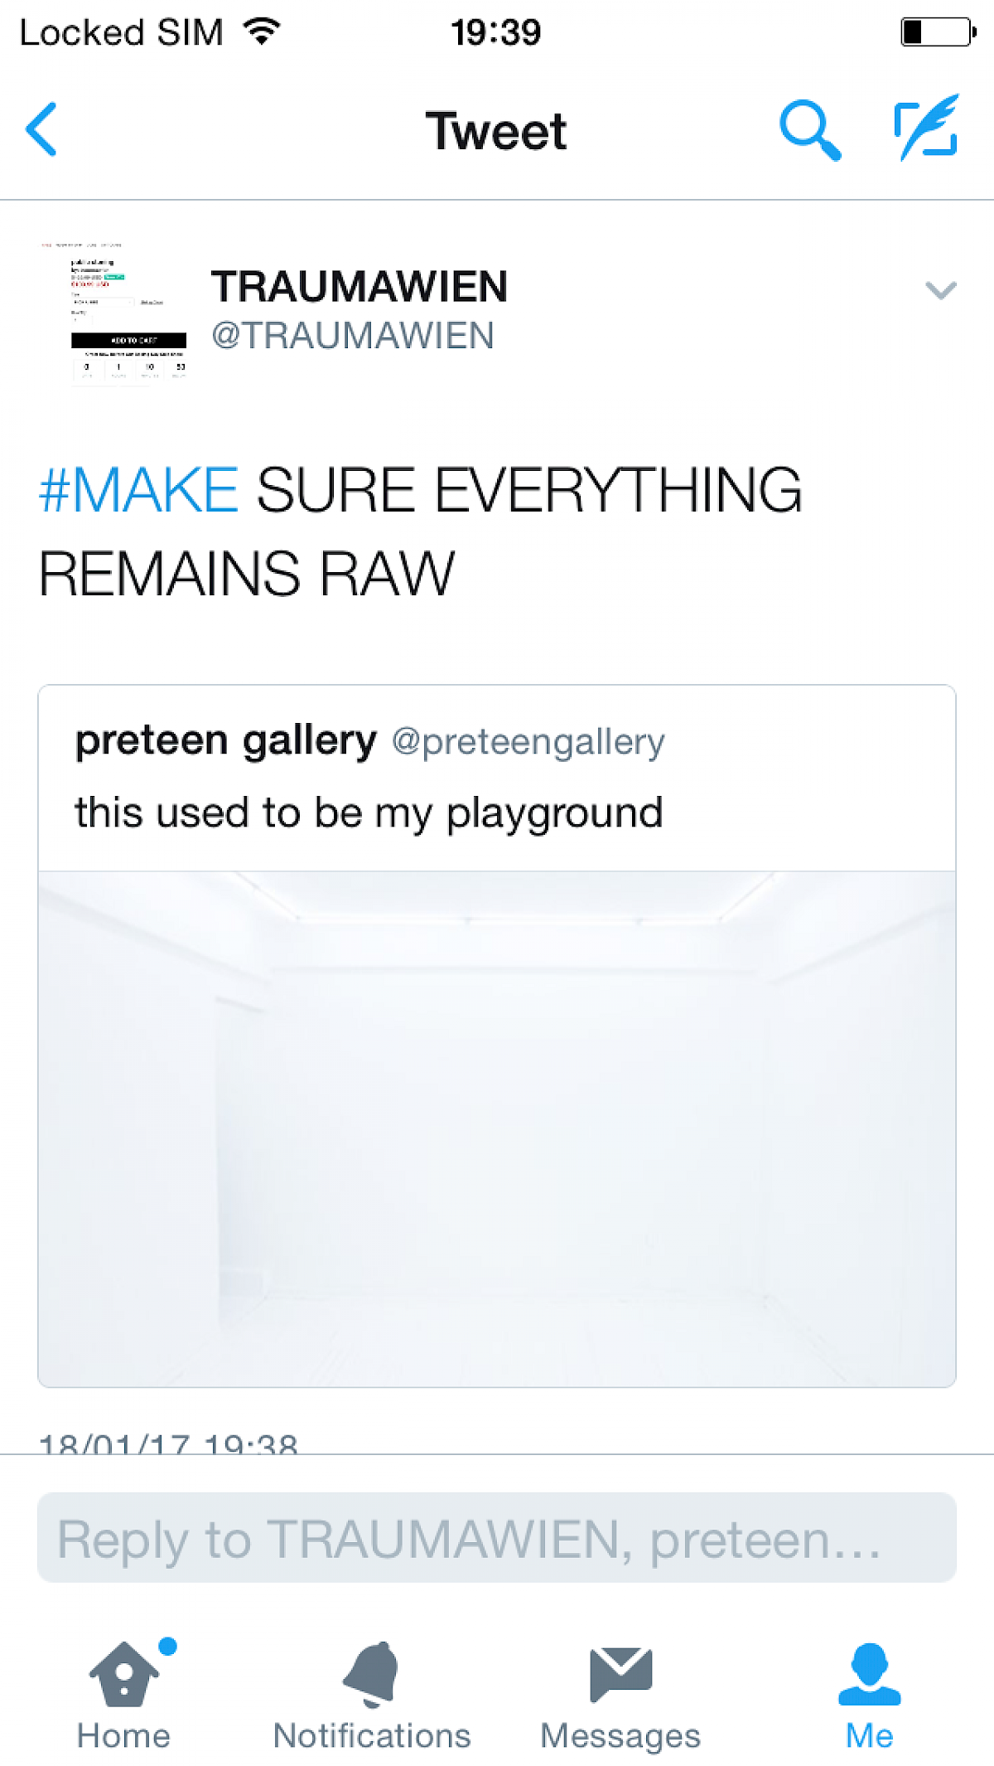Open the quoted preteen gallery tweet text
The width and height of the screenshot is (994, 1766).
pos(369,813)
